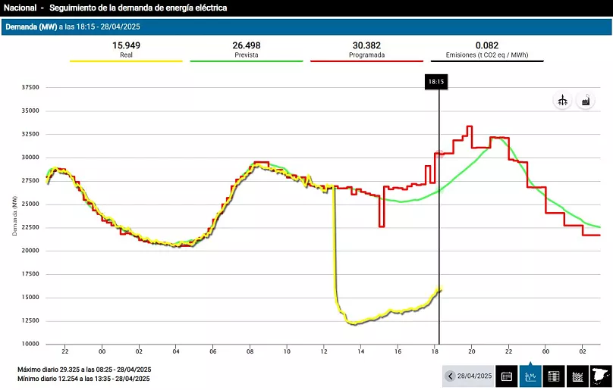Viewport: 613px width, 390px height.
Task: Click the Demanda (MW) header bar
Action: [x=306, y=27]
